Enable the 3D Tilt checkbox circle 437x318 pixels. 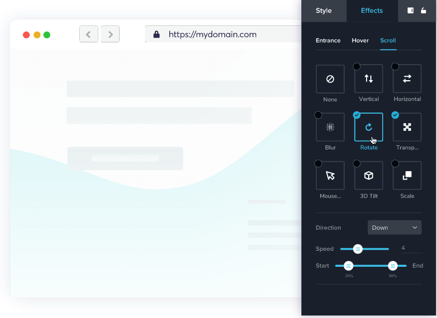356,163
